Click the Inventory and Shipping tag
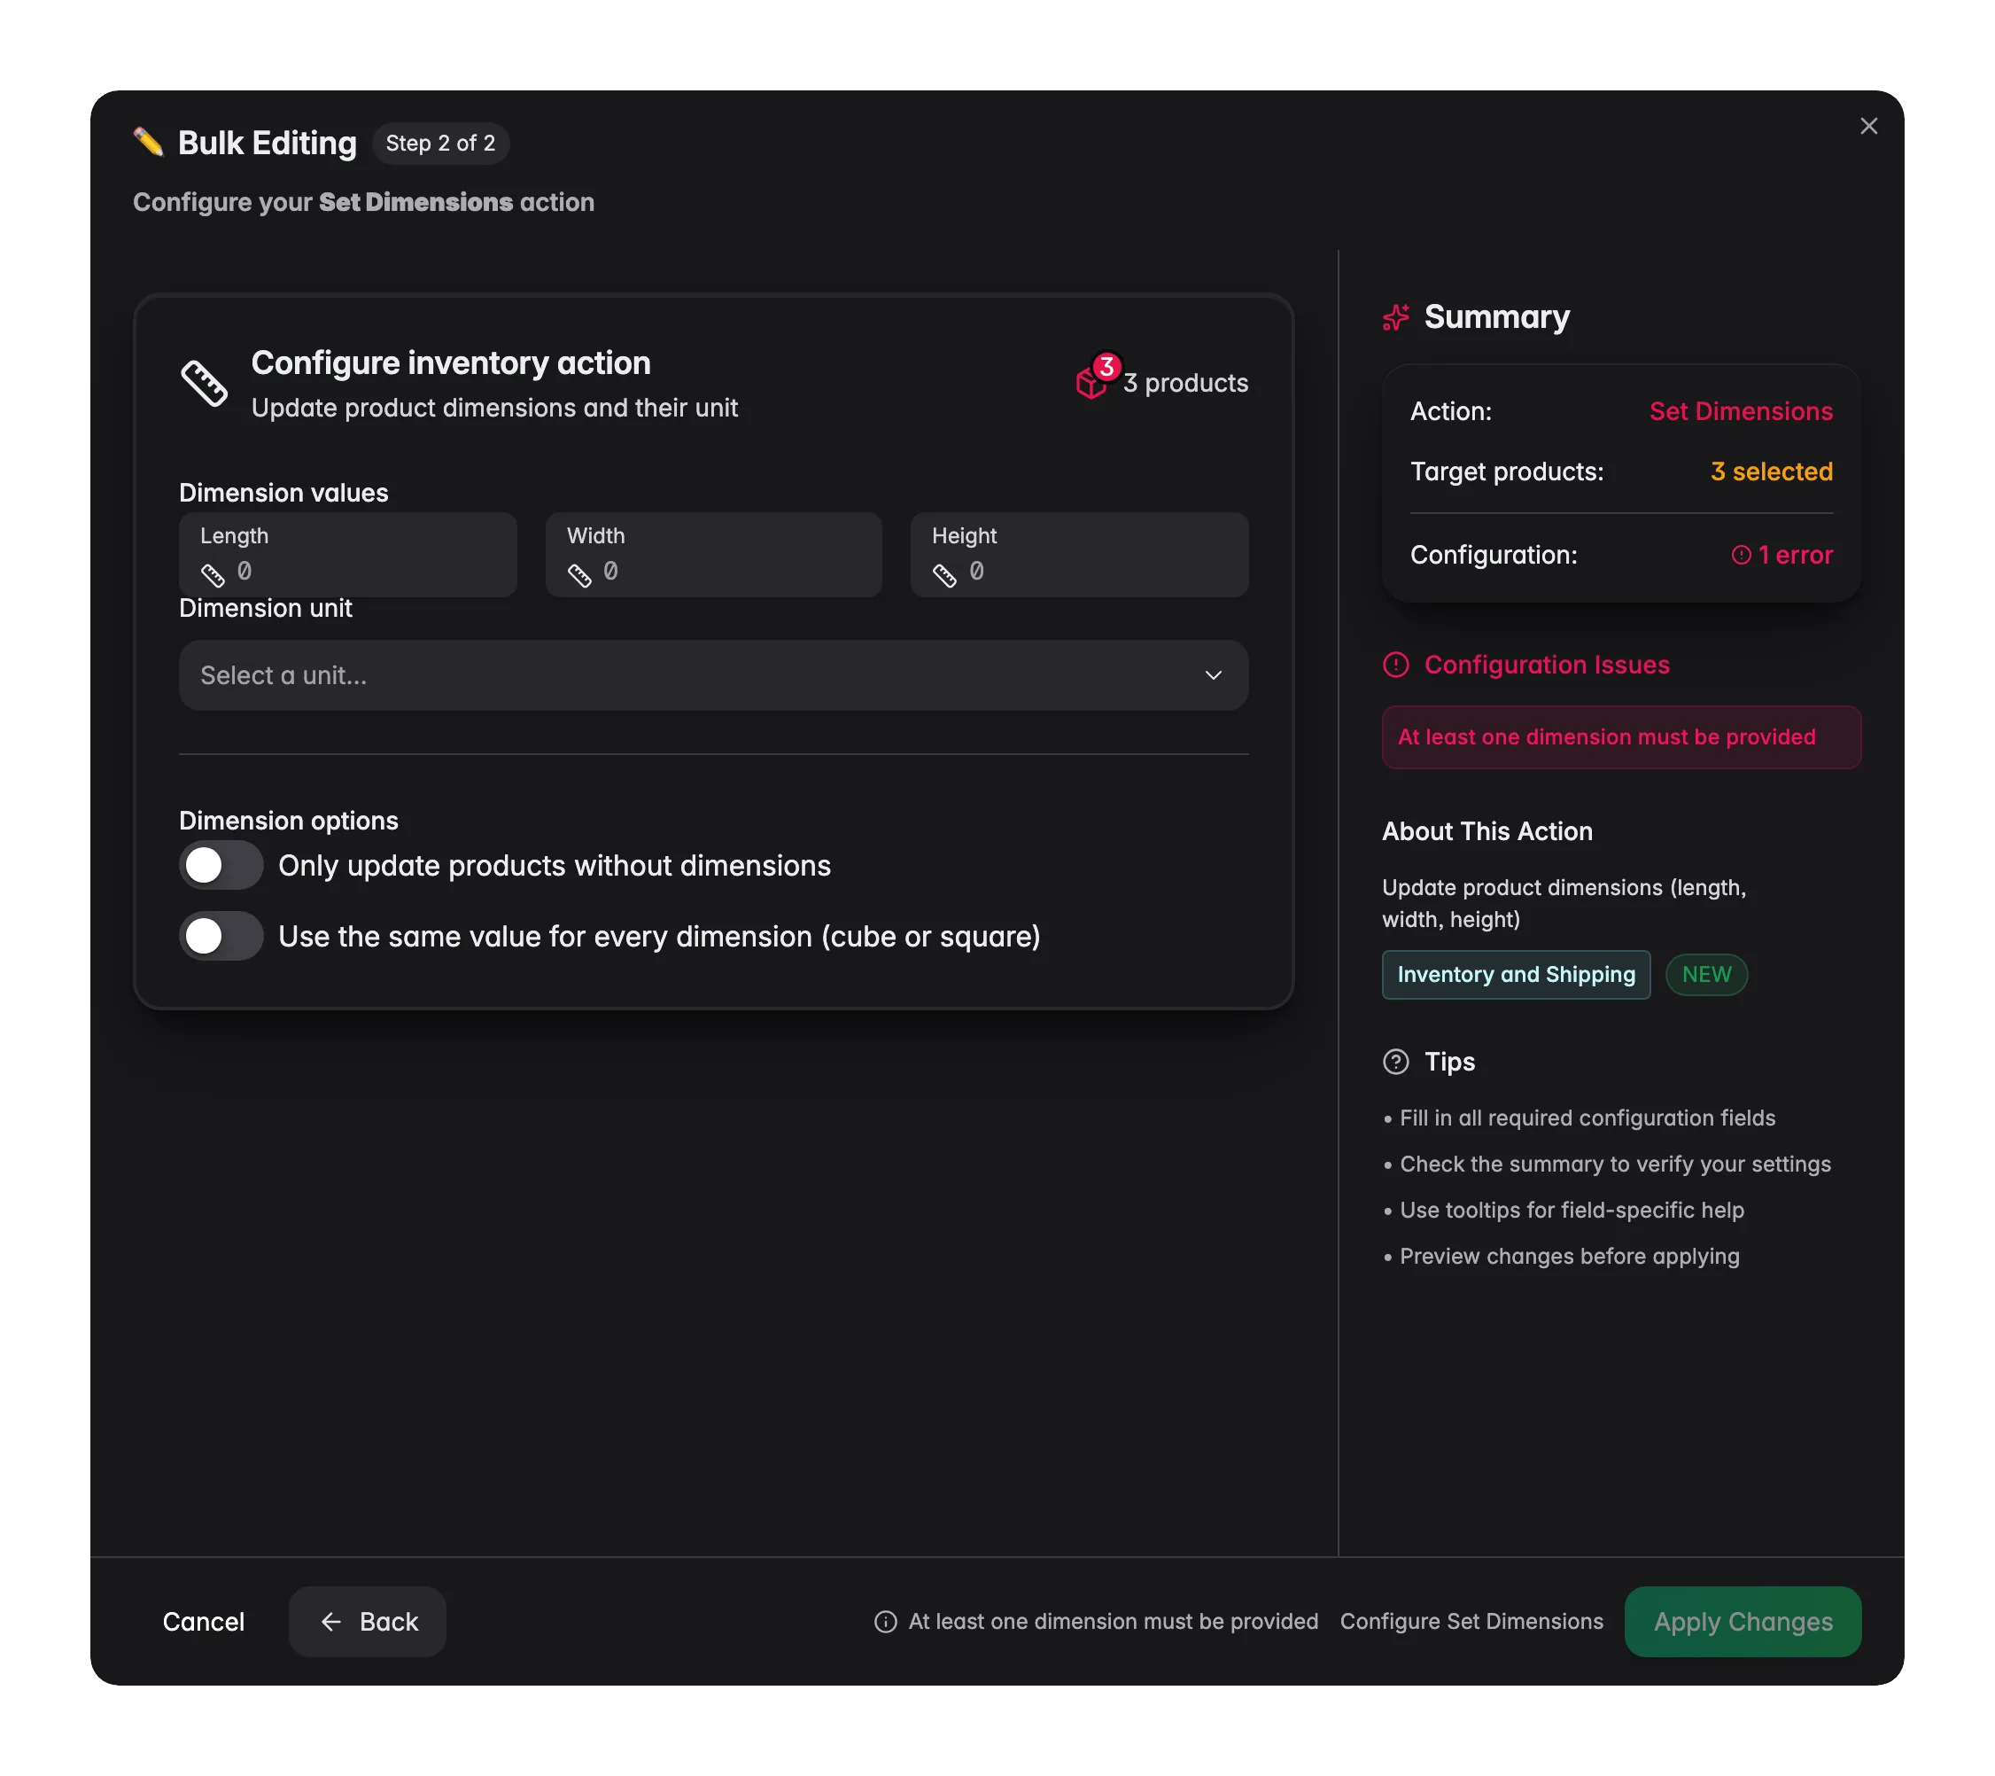The height and width of the screenshot is (1776, 1995). tap(1516, 975)
